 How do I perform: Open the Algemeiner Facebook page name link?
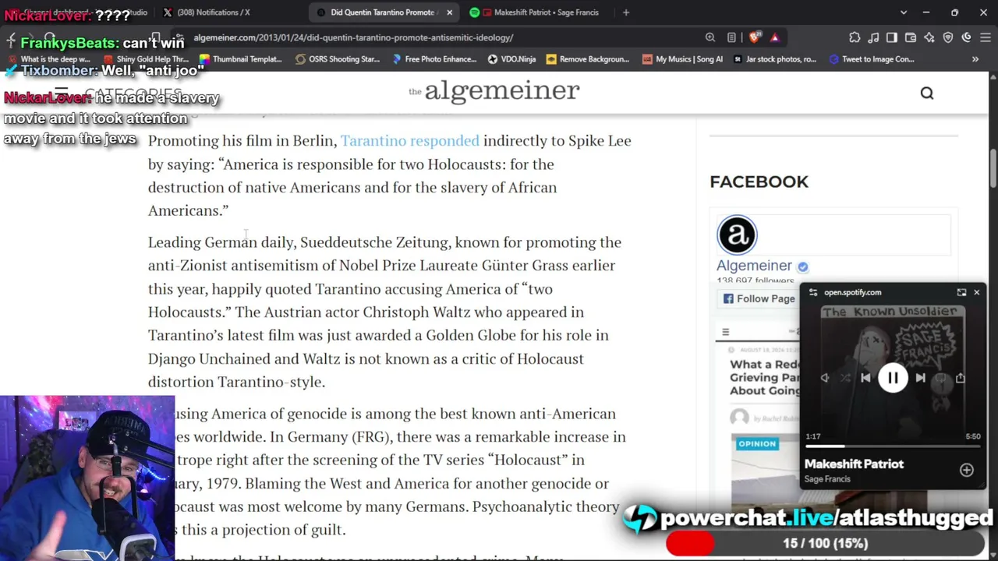tap(754, 266)
